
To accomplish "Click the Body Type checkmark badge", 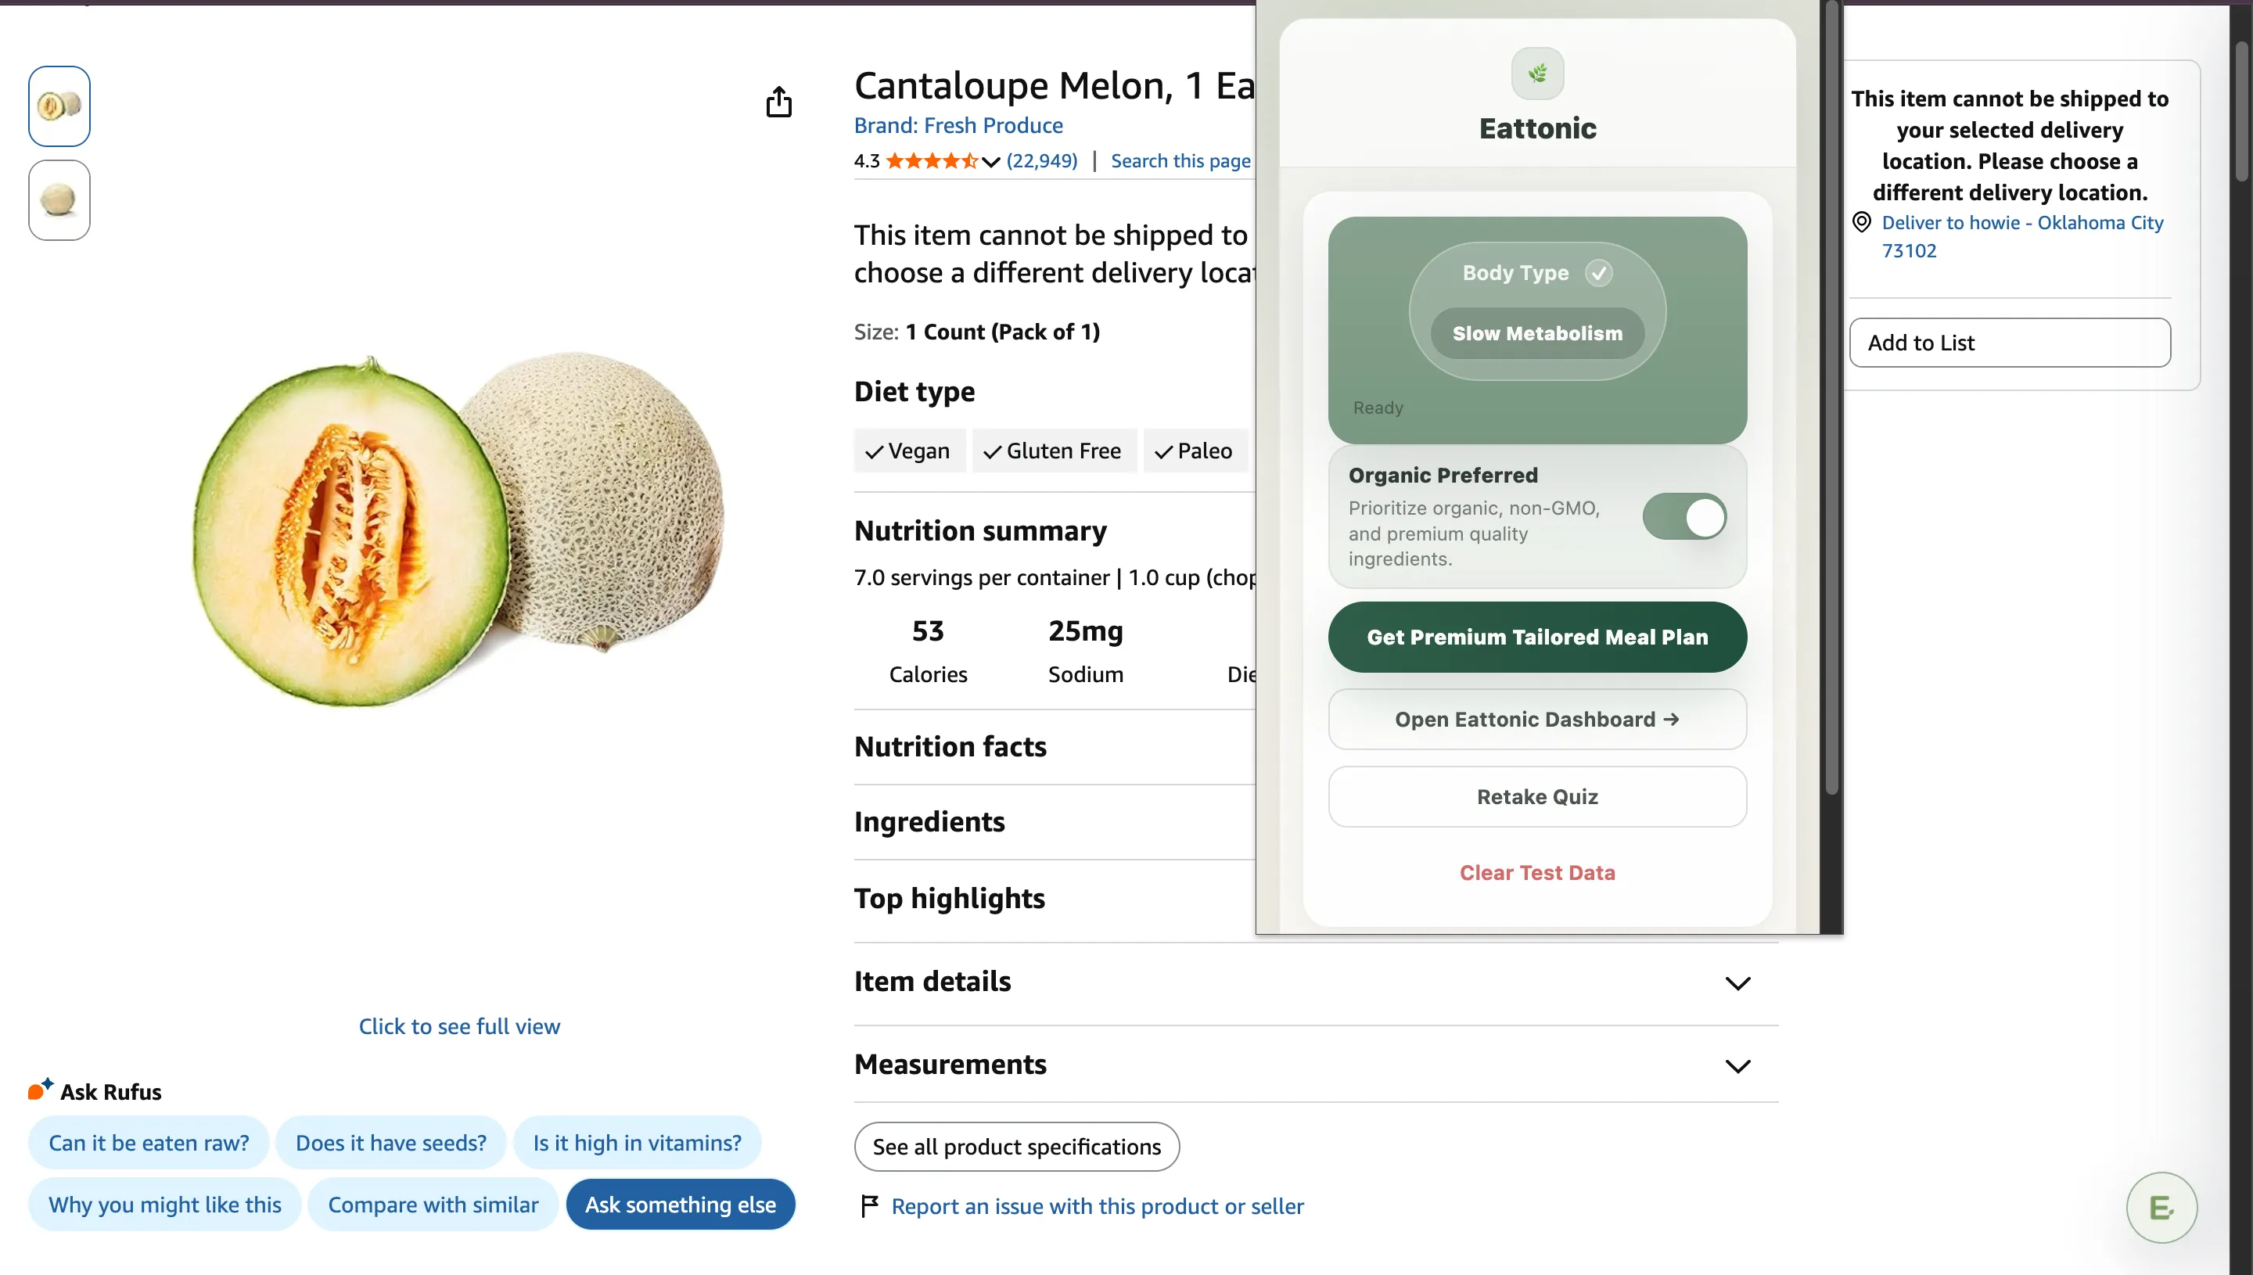I will click(x=1600, y=272).
